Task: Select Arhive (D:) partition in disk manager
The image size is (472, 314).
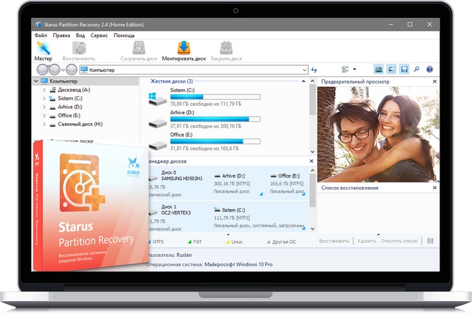Action: (237, 184)
